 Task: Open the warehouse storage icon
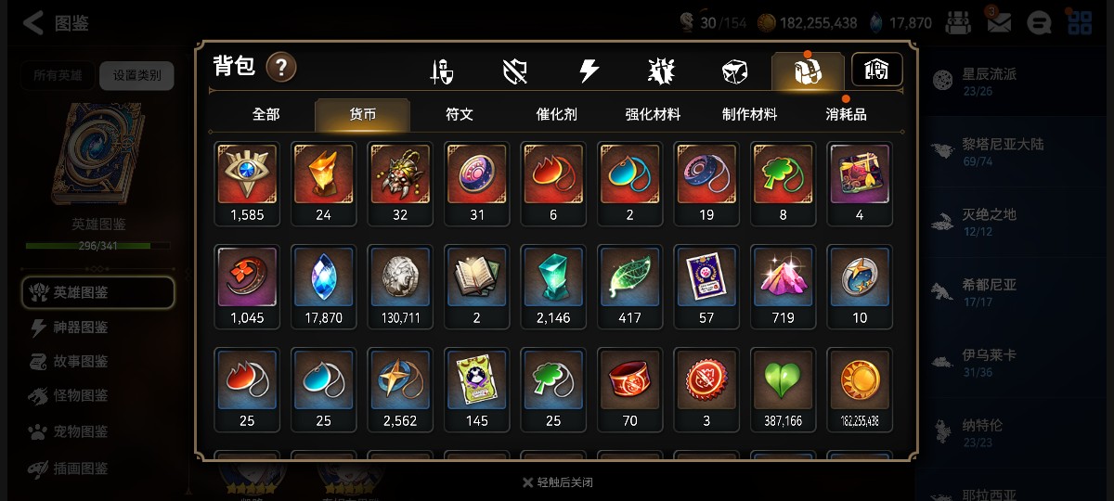(877, 70)
